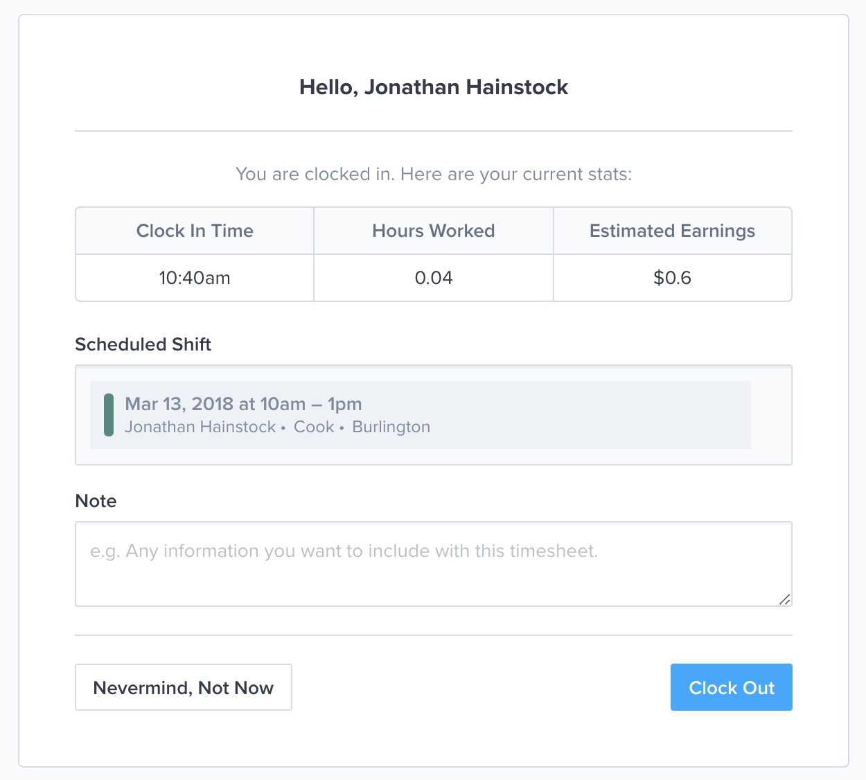The width and height of the screenshot is (866, 780).
Task: Click Jonathan Hainstock name in shift card
Action: point(200,427)
